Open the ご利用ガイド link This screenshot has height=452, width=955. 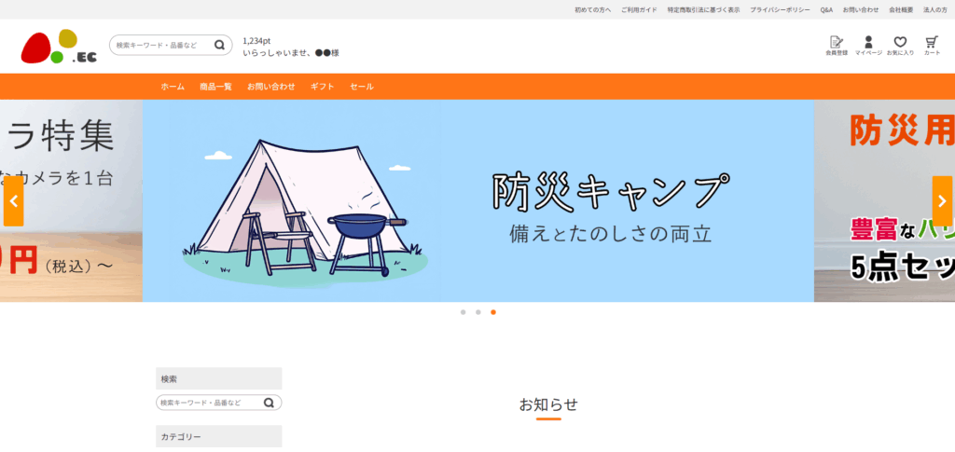[639, 9]
